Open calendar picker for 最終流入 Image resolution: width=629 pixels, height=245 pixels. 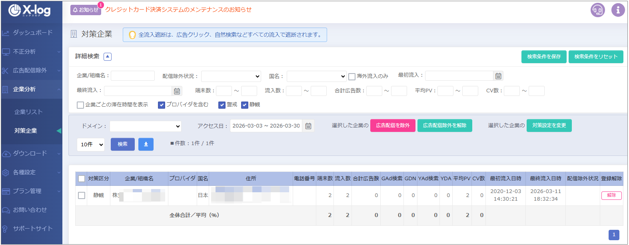(177, 91)
